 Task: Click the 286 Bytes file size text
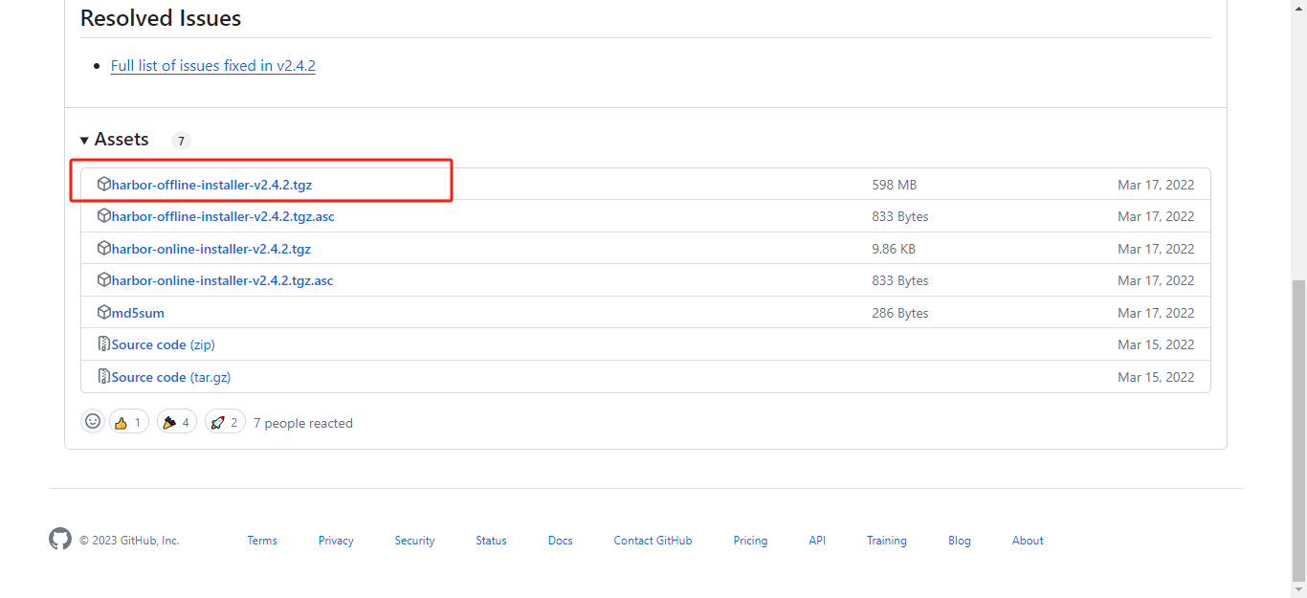tap(899, 313)
